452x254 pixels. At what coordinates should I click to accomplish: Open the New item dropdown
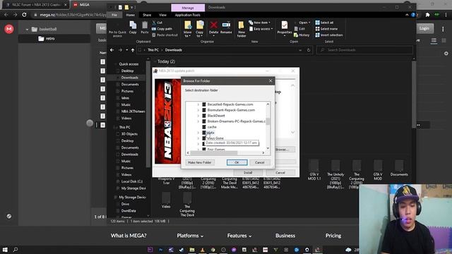click(x=259, y=23)
